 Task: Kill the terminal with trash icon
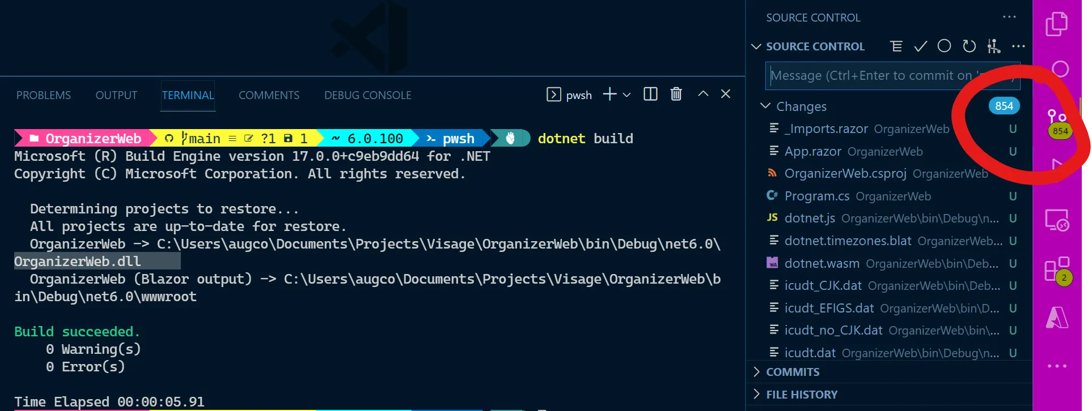coord(676,94)
